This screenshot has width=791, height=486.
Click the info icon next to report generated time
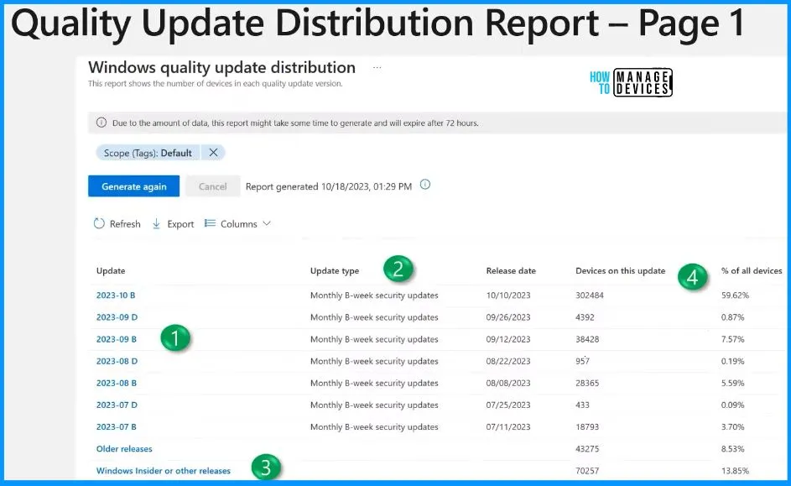click(x=425, y=185)
